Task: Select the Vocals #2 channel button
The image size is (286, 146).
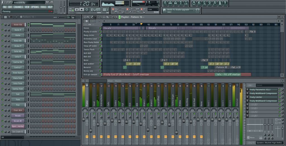Action: (18, 121)
